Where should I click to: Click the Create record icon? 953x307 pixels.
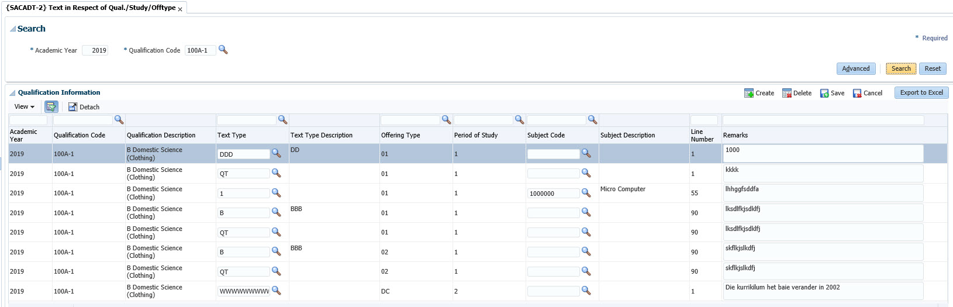click(748, 93)
